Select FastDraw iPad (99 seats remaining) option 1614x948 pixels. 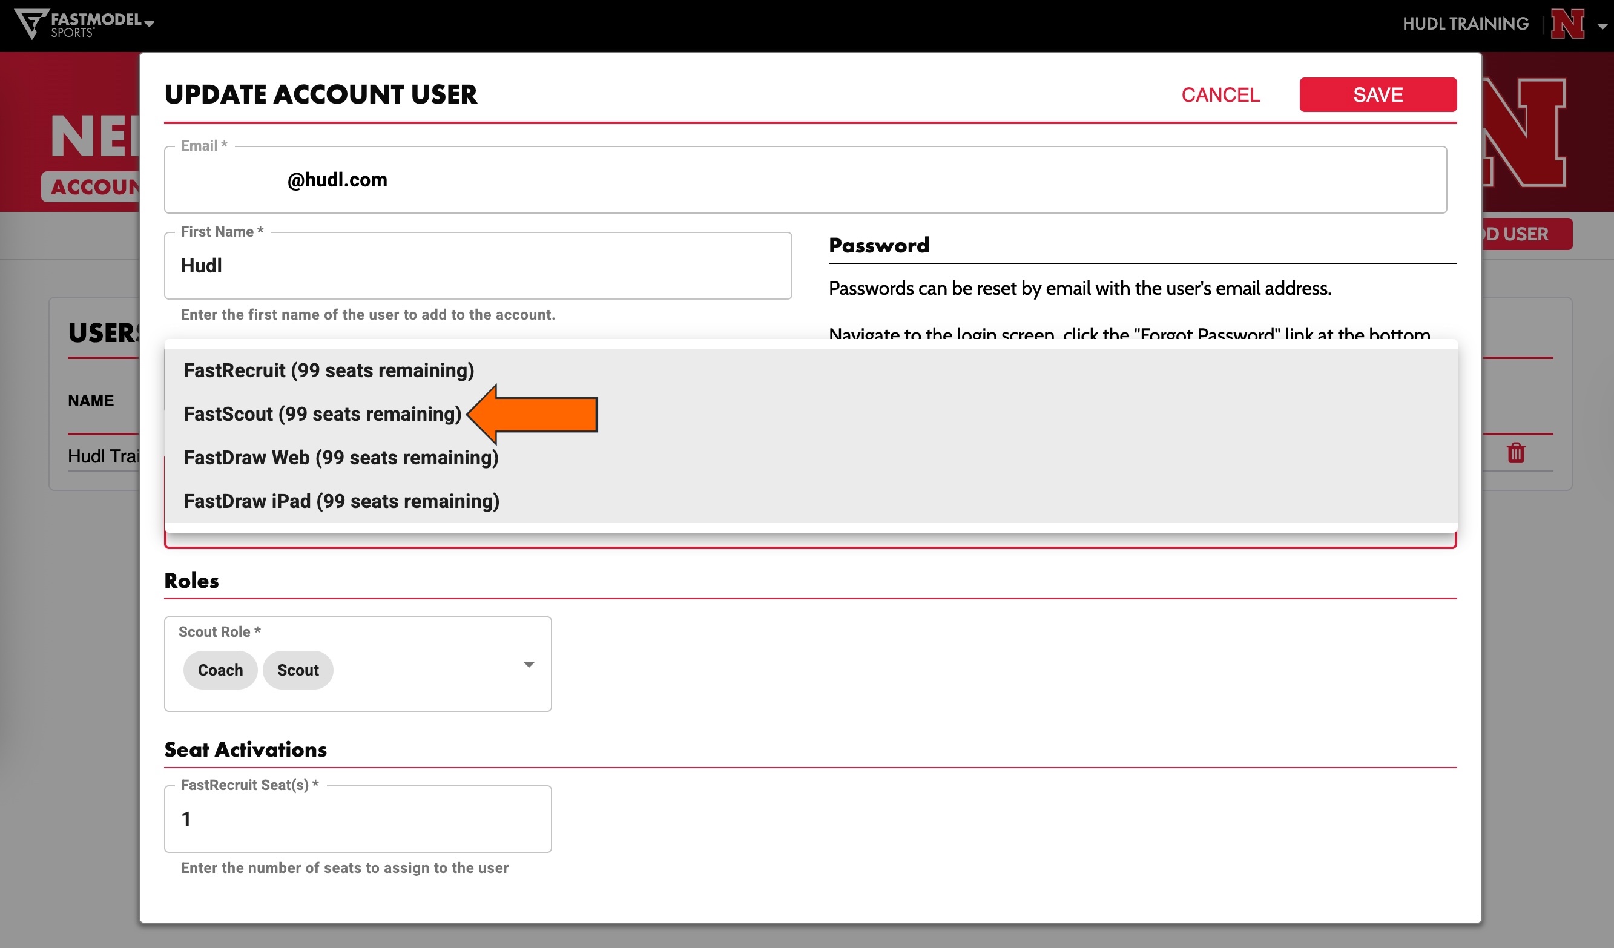811,501
